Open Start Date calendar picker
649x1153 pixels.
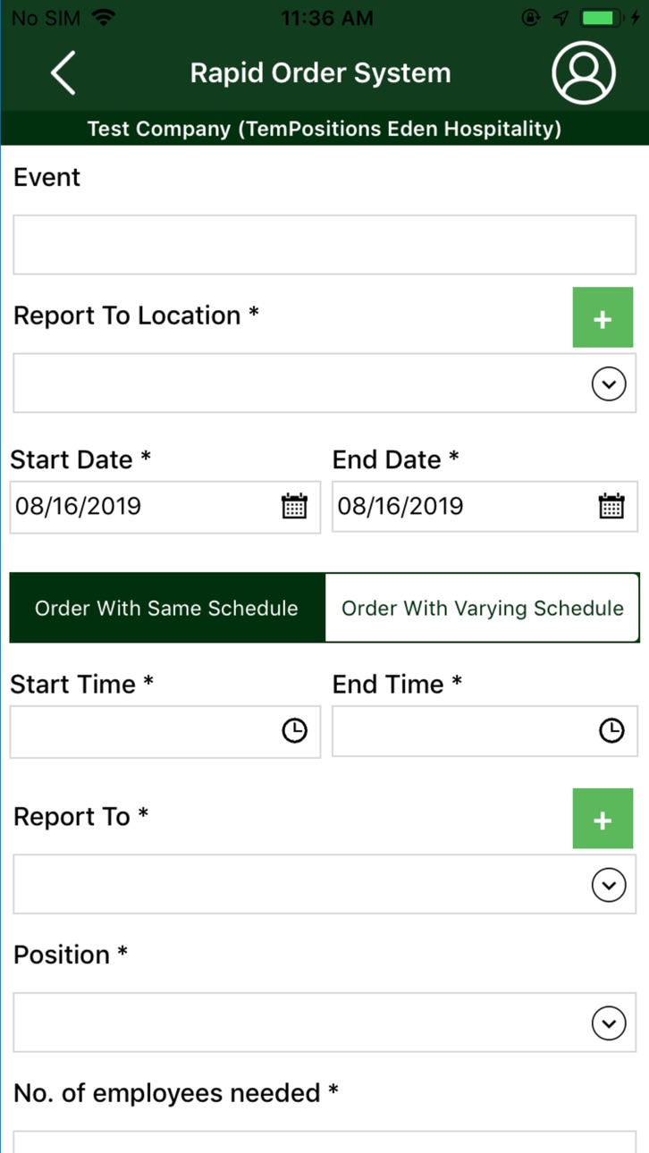coord(294,506)
